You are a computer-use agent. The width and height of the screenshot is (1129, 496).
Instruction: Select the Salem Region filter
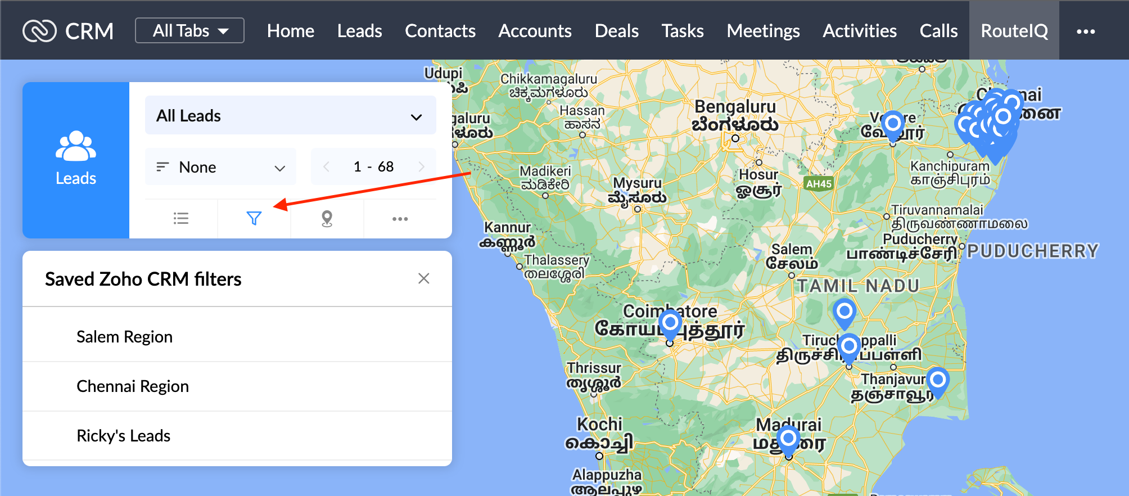237,337
